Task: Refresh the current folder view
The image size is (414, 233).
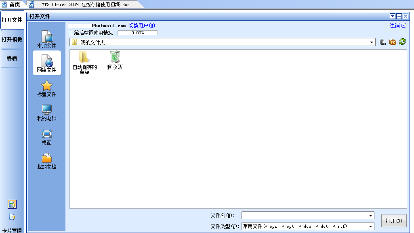Action: (x=402, y=42)
